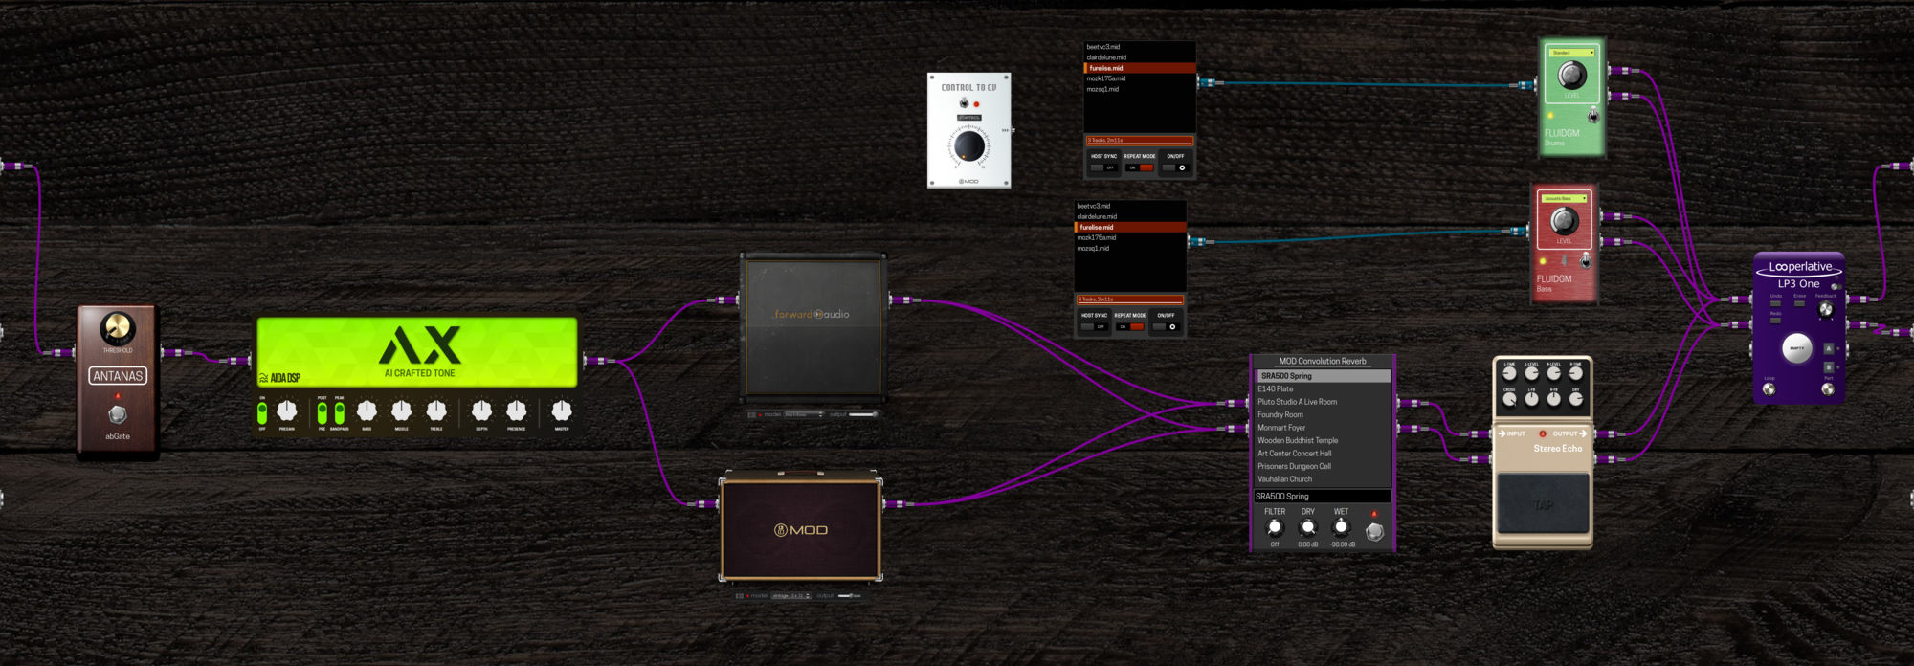Click the TAP pad on Stereo Echo

point(1543,504)
